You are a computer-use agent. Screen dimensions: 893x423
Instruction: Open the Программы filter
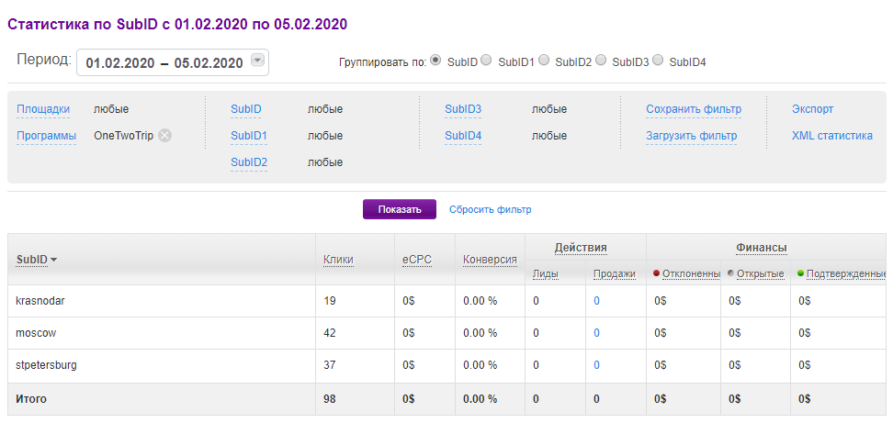point(46,136)
